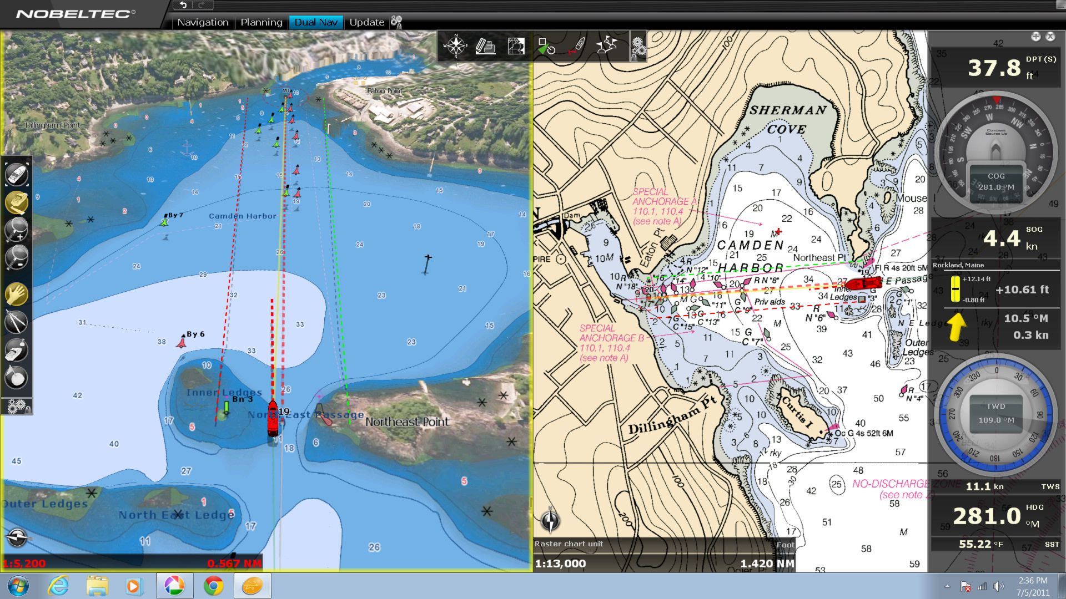The width and height of the screenshot is (1066, 599).
Task: Select the Mark placement tool
Action: pyautogui.click(x=17, y=378)
